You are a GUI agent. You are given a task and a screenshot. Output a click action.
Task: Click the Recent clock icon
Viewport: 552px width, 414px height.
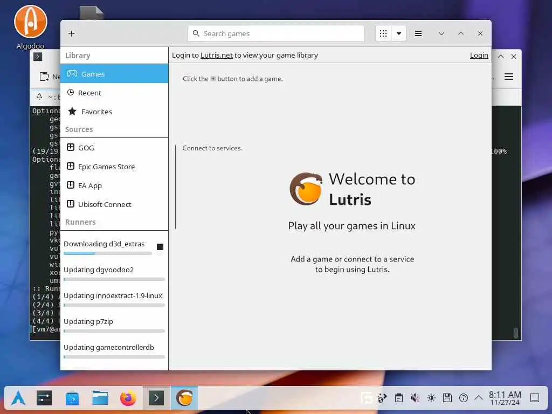pyautogui.click(x=71, y=92)
